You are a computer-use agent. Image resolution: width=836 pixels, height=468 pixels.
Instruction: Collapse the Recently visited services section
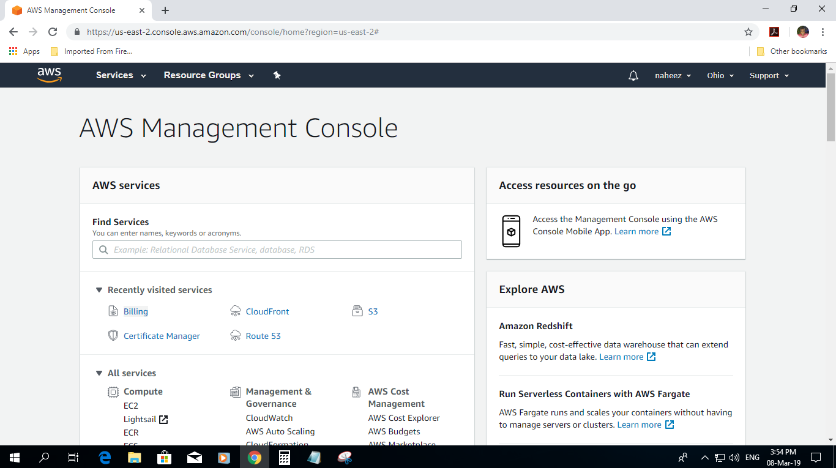click(99, 290)
